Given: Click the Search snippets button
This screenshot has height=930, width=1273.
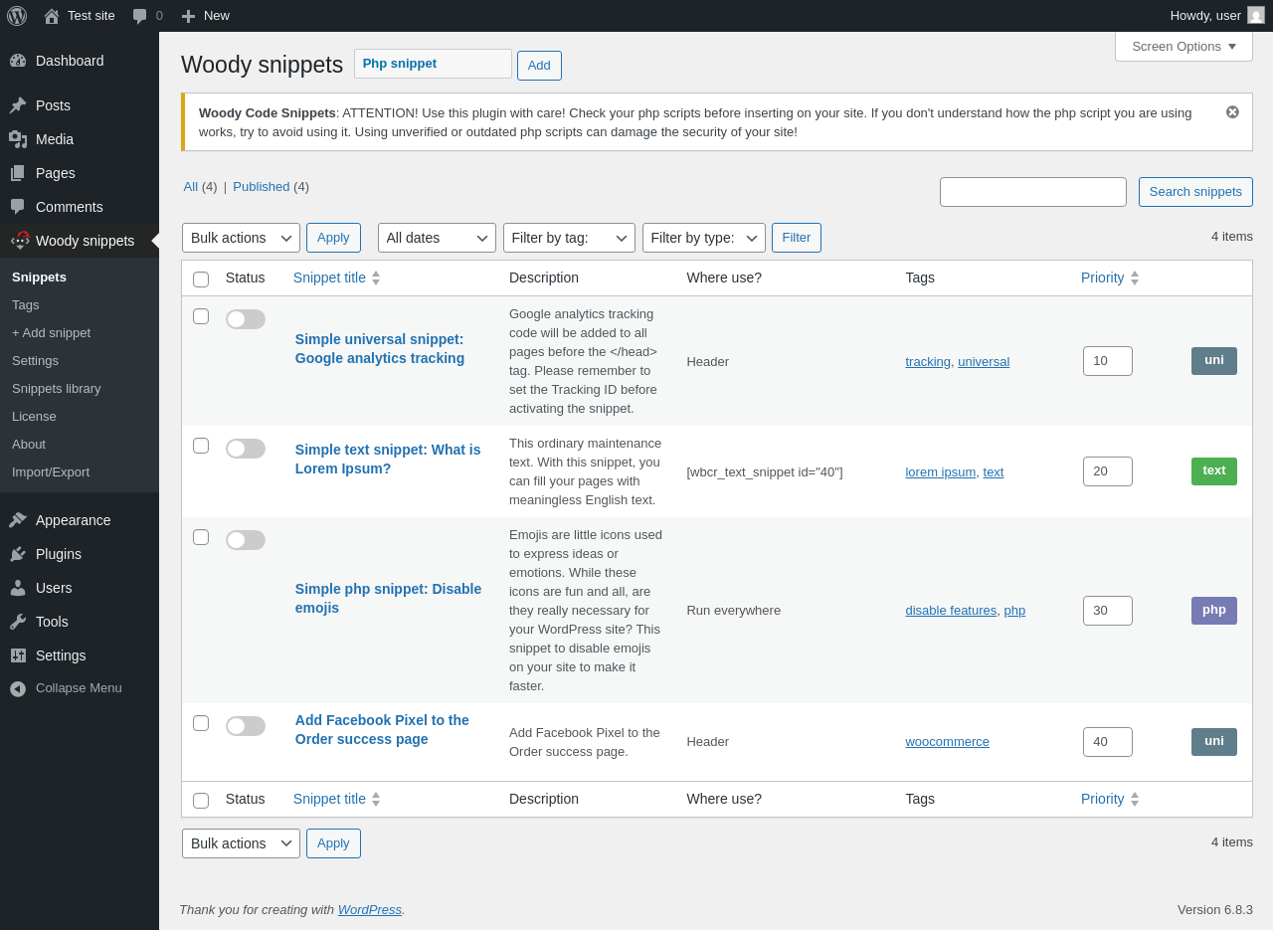Looking at the screenshot, I should pos(1195,192).
